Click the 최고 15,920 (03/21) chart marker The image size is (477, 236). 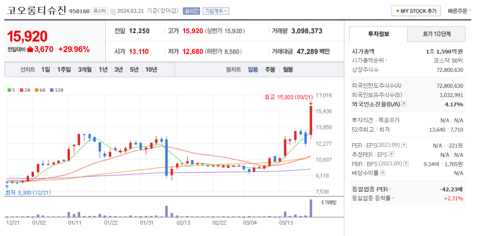tap(288, 97)
